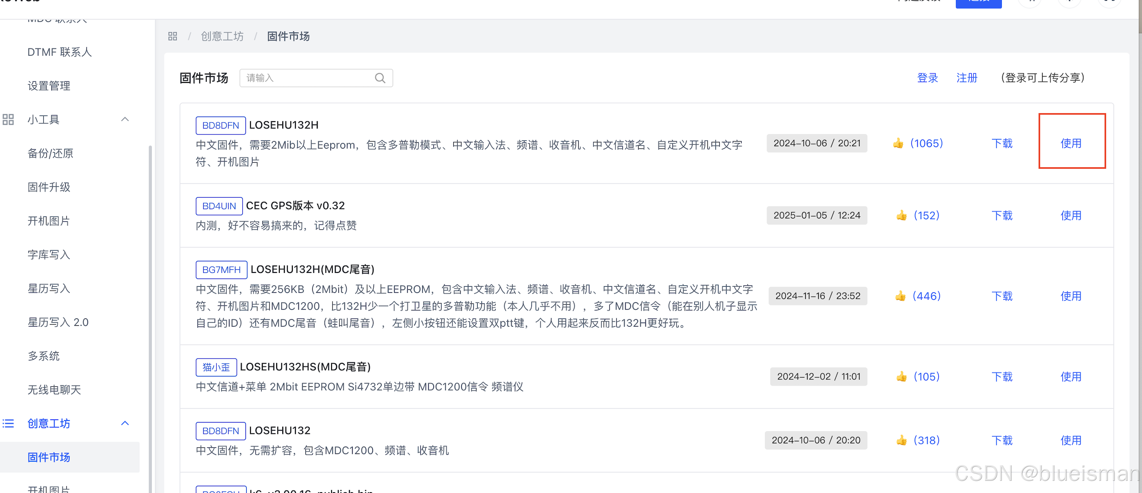Click the 登录 link
Screen dimensions: 1142x493
click(x=927, y=78)
